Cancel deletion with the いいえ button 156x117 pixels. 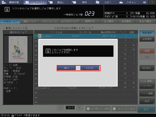90,68
